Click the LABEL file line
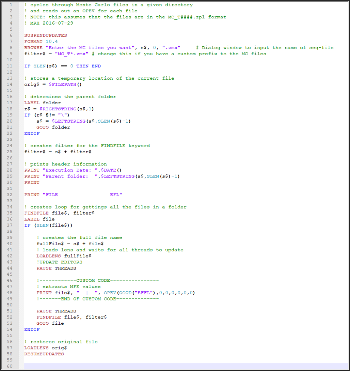Viewport: 350px width, 371px height. [39, 219]
